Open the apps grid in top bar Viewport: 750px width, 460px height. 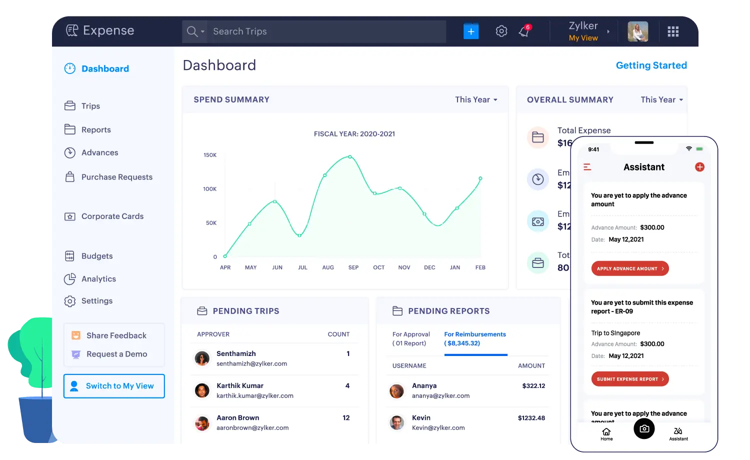pos(673,31)
